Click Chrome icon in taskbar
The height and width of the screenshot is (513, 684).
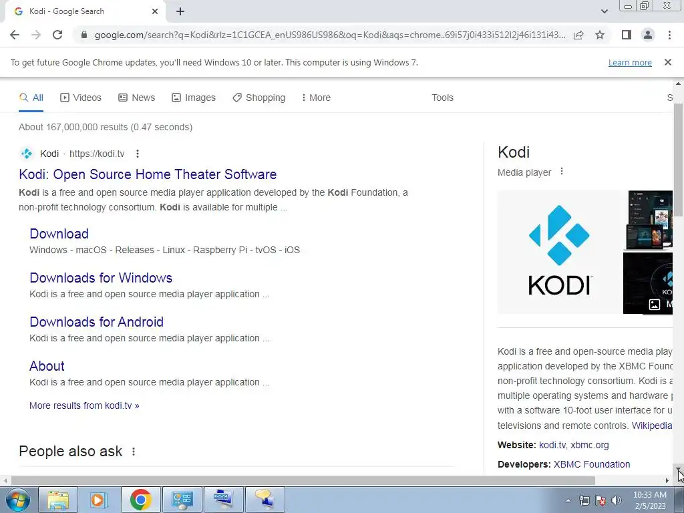(140, 500)
